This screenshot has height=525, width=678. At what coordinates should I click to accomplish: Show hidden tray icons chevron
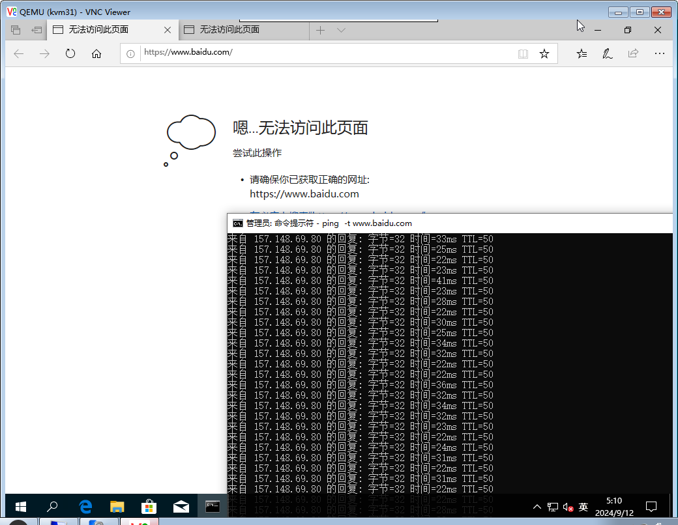coord(537,506)
